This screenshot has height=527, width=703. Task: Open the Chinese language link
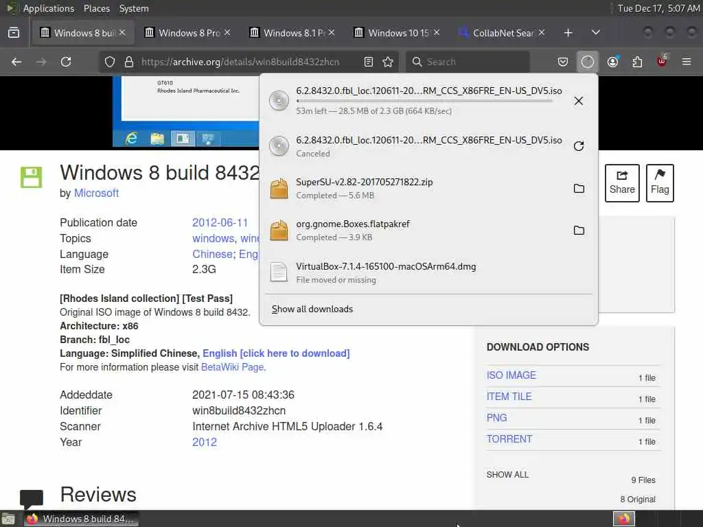pos(213,254)
